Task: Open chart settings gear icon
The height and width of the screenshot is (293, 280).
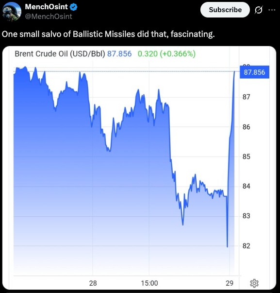Action: tap(254, 283)
